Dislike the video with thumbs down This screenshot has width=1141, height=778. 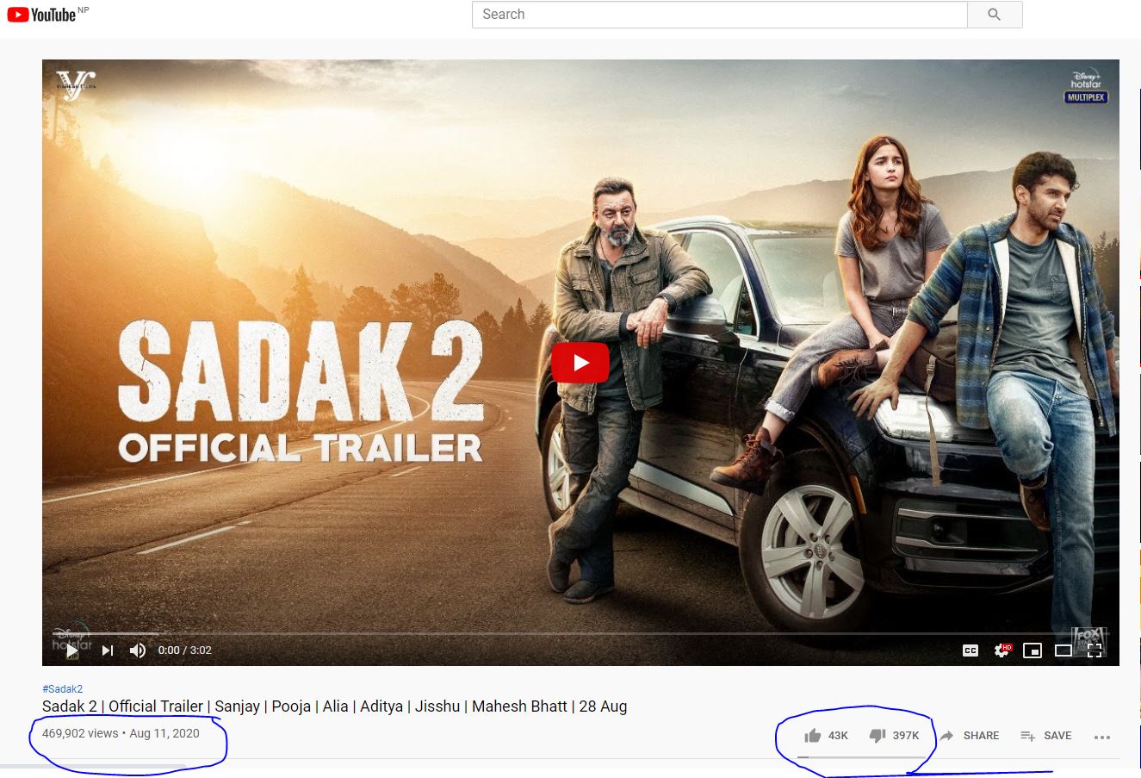877,736
